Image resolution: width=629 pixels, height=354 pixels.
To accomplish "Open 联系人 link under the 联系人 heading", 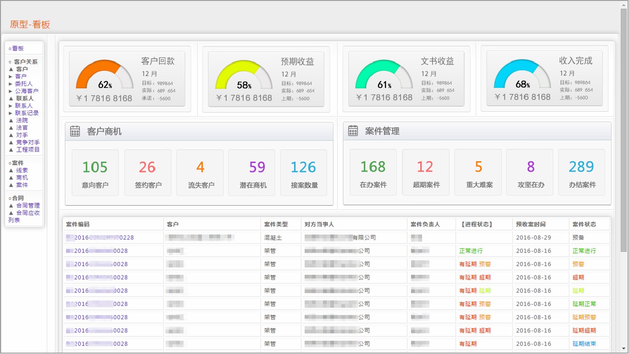I will click(24, 106).
